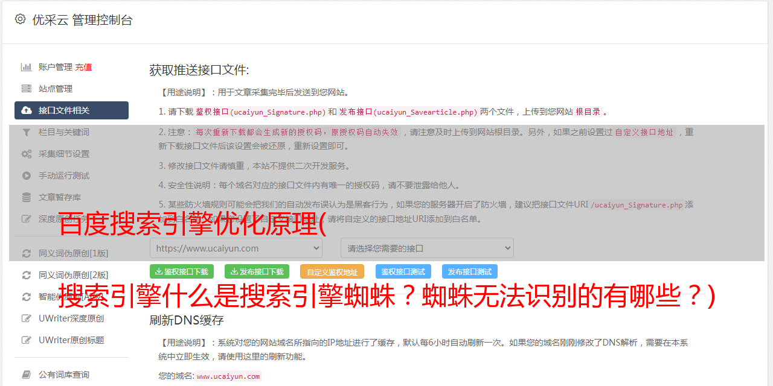This screenshot has height=386, width=773.
Task: Open UWriter原创标题 in the sidebar
Action: 71,340
